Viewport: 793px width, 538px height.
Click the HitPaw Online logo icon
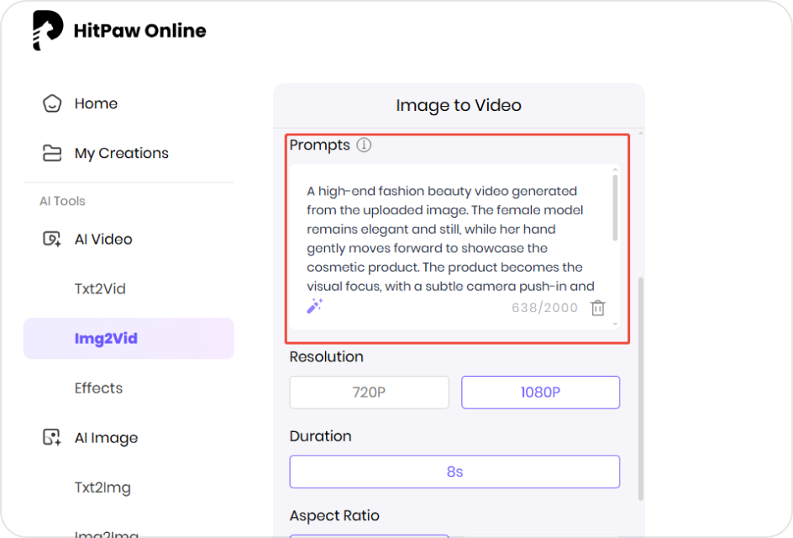click(x=48, y=31)
